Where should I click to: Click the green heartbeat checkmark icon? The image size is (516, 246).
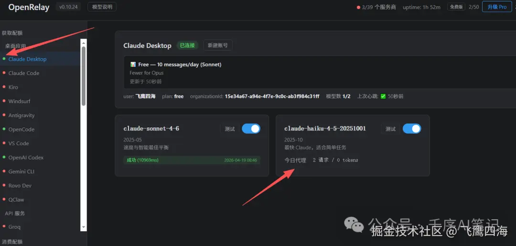(x=383, y=96)
